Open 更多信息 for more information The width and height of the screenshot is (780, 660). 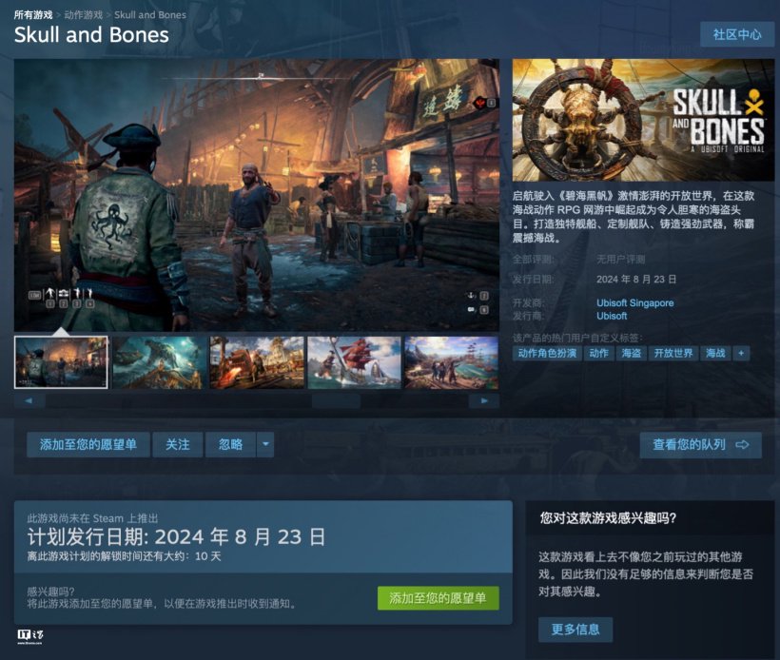575,630
